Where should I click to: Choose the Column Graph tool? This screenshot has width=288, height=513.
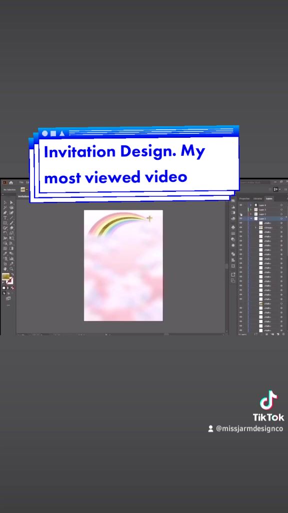pos(11,259)
